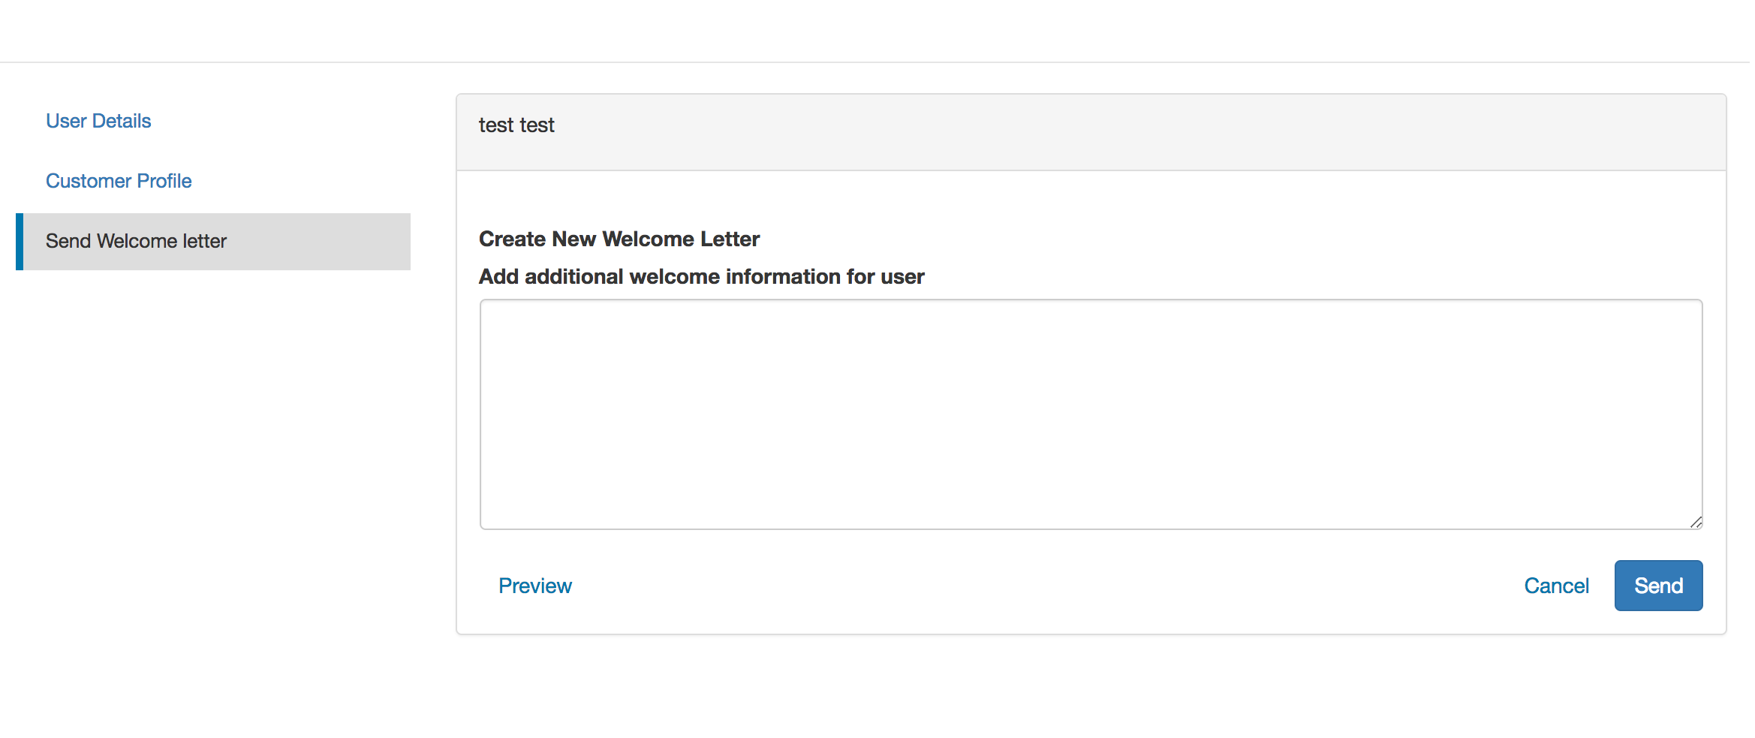Click the Create New Welcome Letter heading
This screenshot has height=738, width=1755.
tap(619, 239)
